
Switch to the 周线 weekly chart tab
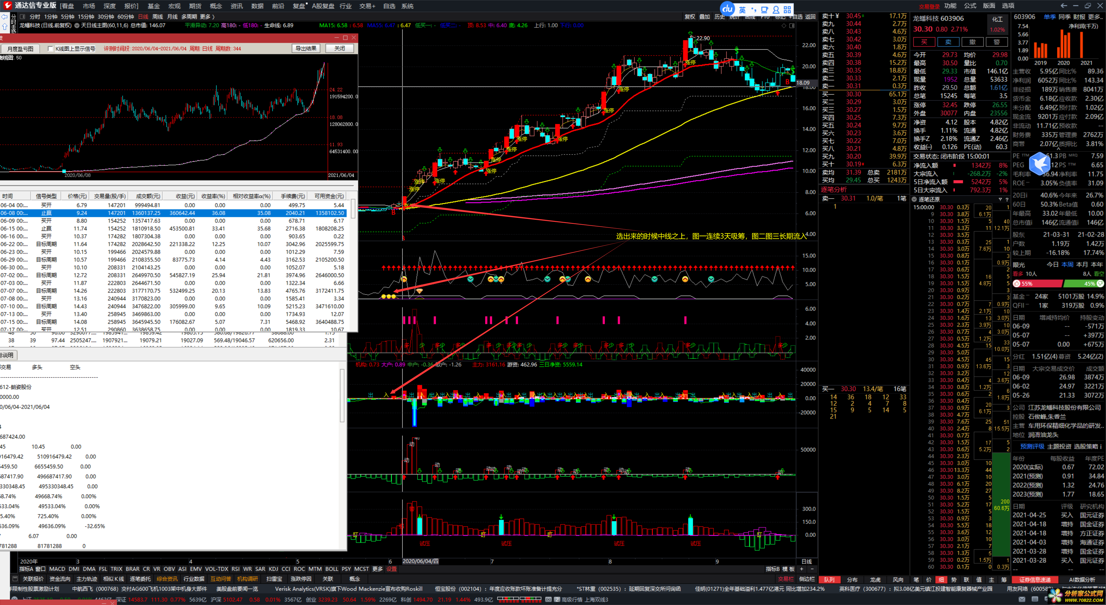158,17
